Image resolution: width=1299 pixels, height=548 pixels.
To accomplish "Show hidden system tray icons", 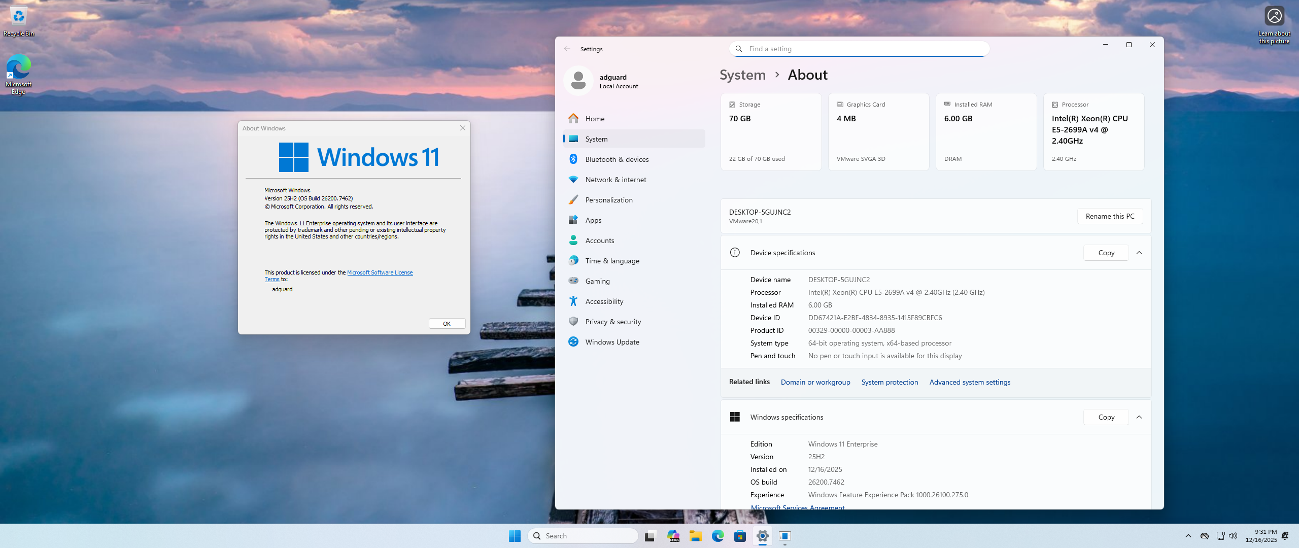I will coord(1188,536).
